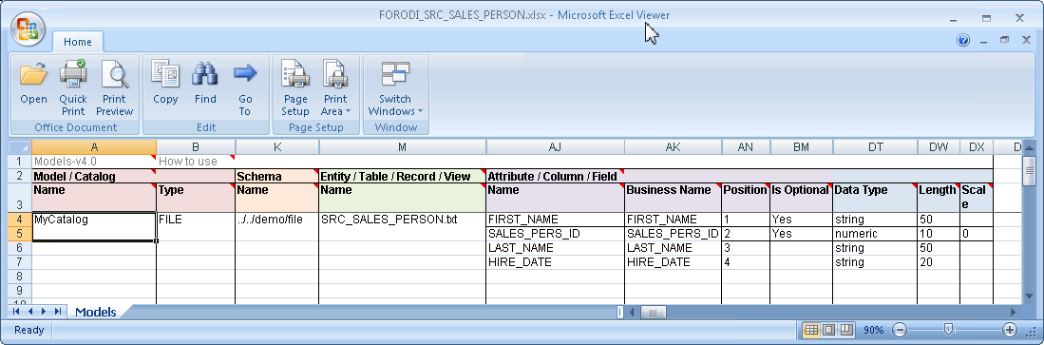This screenshot has width=1044, height=345.
Task: Select row 7 header
Action: pos(20,261)
